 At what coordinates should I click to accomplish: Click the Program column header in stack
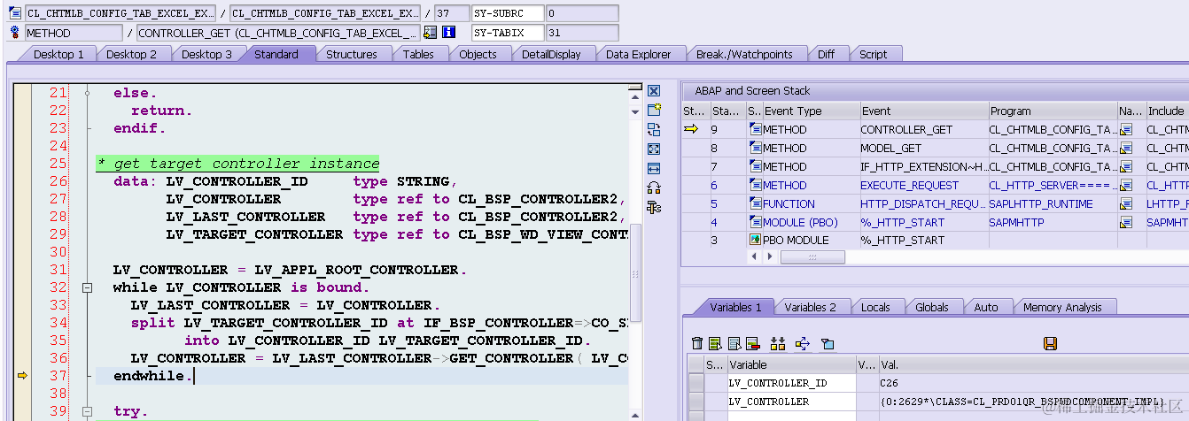tap(1053, 111)
